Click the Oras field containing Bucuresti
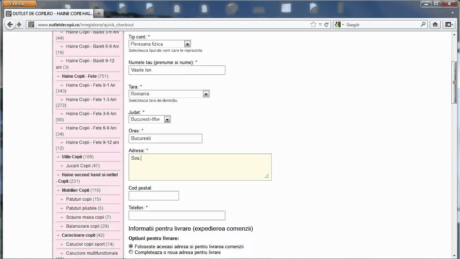The width and height of the screenshot is (460, 259). point(165,138)
